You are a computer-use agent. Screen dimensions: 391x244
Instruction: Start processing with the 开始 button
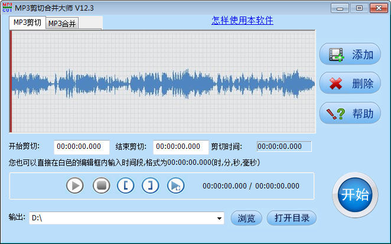pyautogui.click(x=355, y=196)
